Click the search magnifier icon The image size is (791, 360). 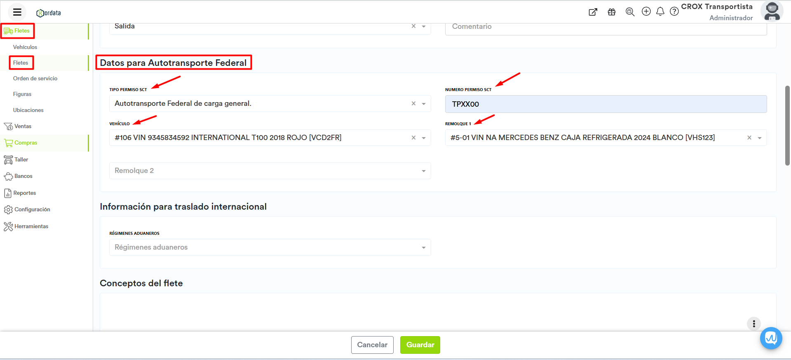630,12
